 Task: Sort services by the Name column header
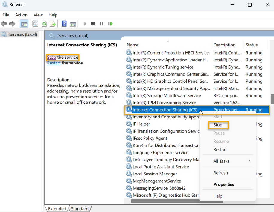133,45
